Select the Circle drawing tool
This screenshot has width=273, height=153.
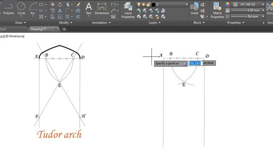(21, 8)
